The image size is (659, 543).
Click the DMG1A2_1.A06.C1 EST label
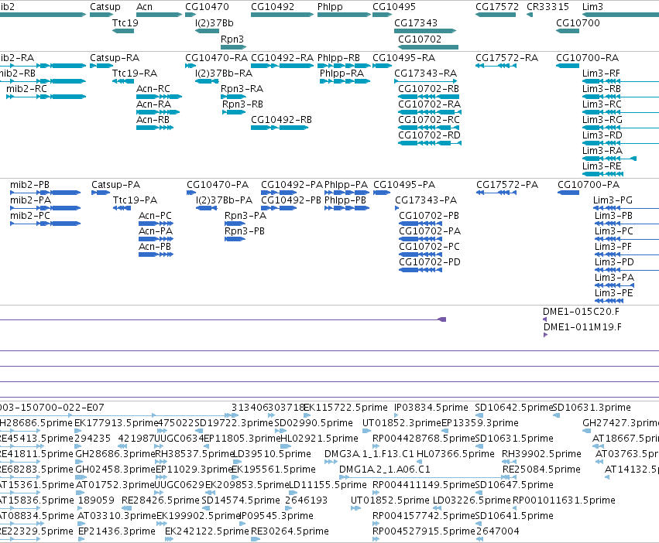pyautogui.click(x=385, y=469)
